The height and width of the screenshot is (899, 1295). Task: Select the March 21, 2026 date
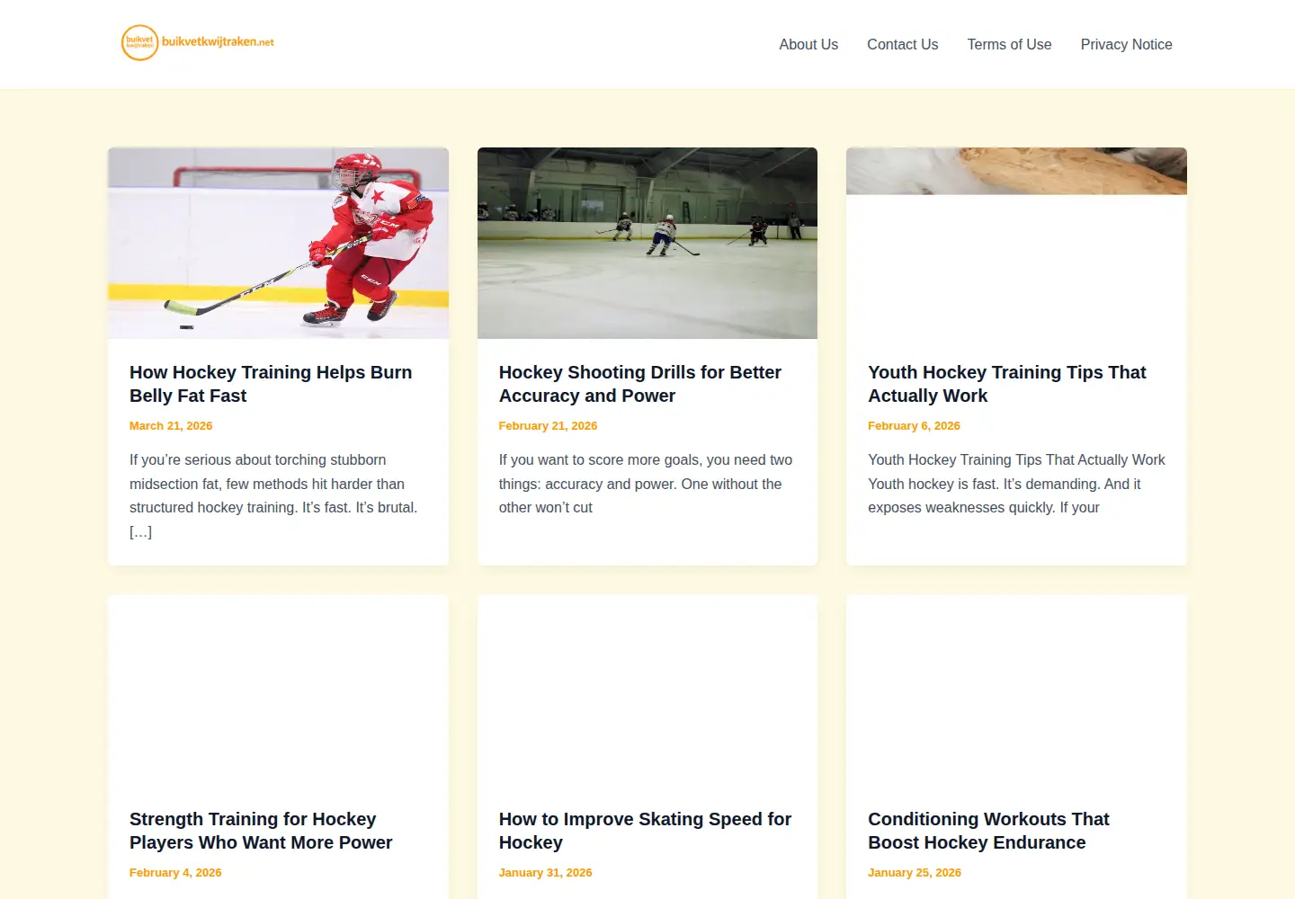[x=171, y=426]
